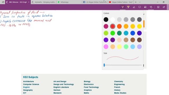
Task: Enable touch writing tool
Action: [x=151, y=7]
